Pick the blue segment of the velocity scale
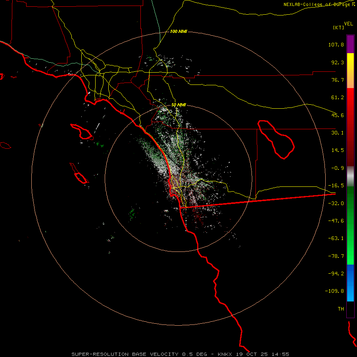The height and width of the screenshot is (357, 357). (x=350, y=283)
